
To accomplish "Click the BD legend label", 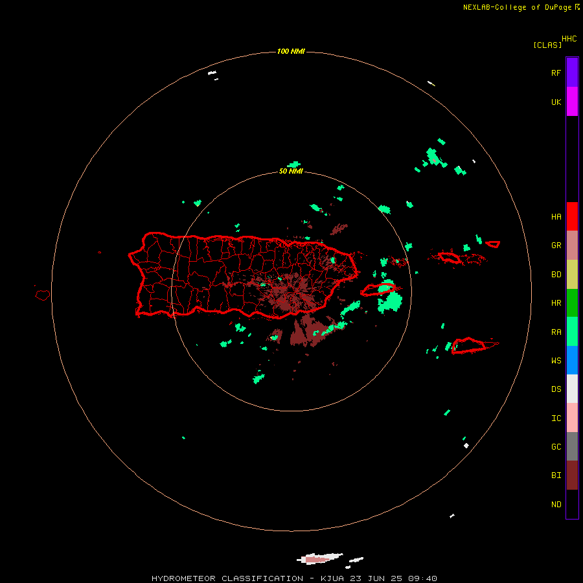I will (x=556, y=275).
